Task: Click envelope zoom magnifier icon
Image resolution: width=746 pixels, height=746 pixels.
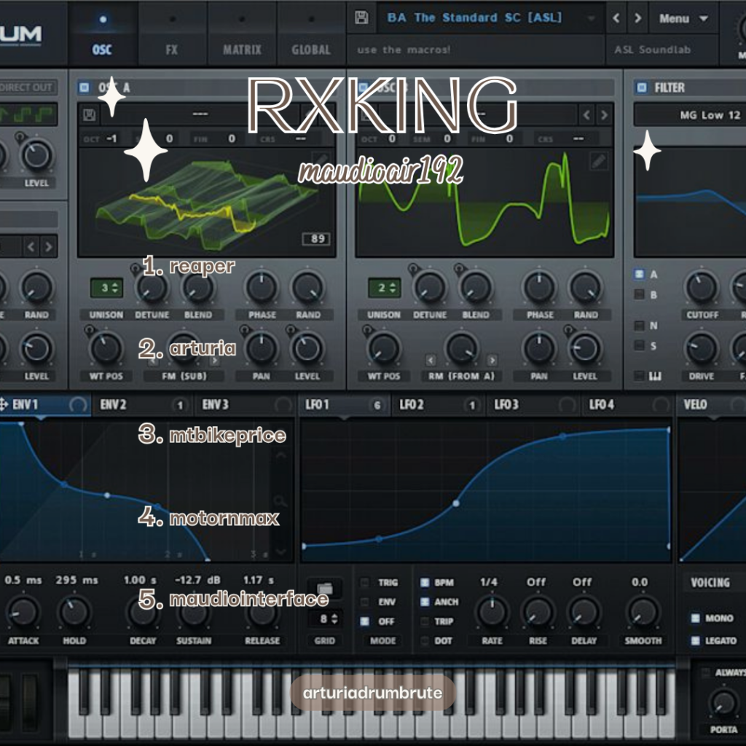Action: click(280, 501)
